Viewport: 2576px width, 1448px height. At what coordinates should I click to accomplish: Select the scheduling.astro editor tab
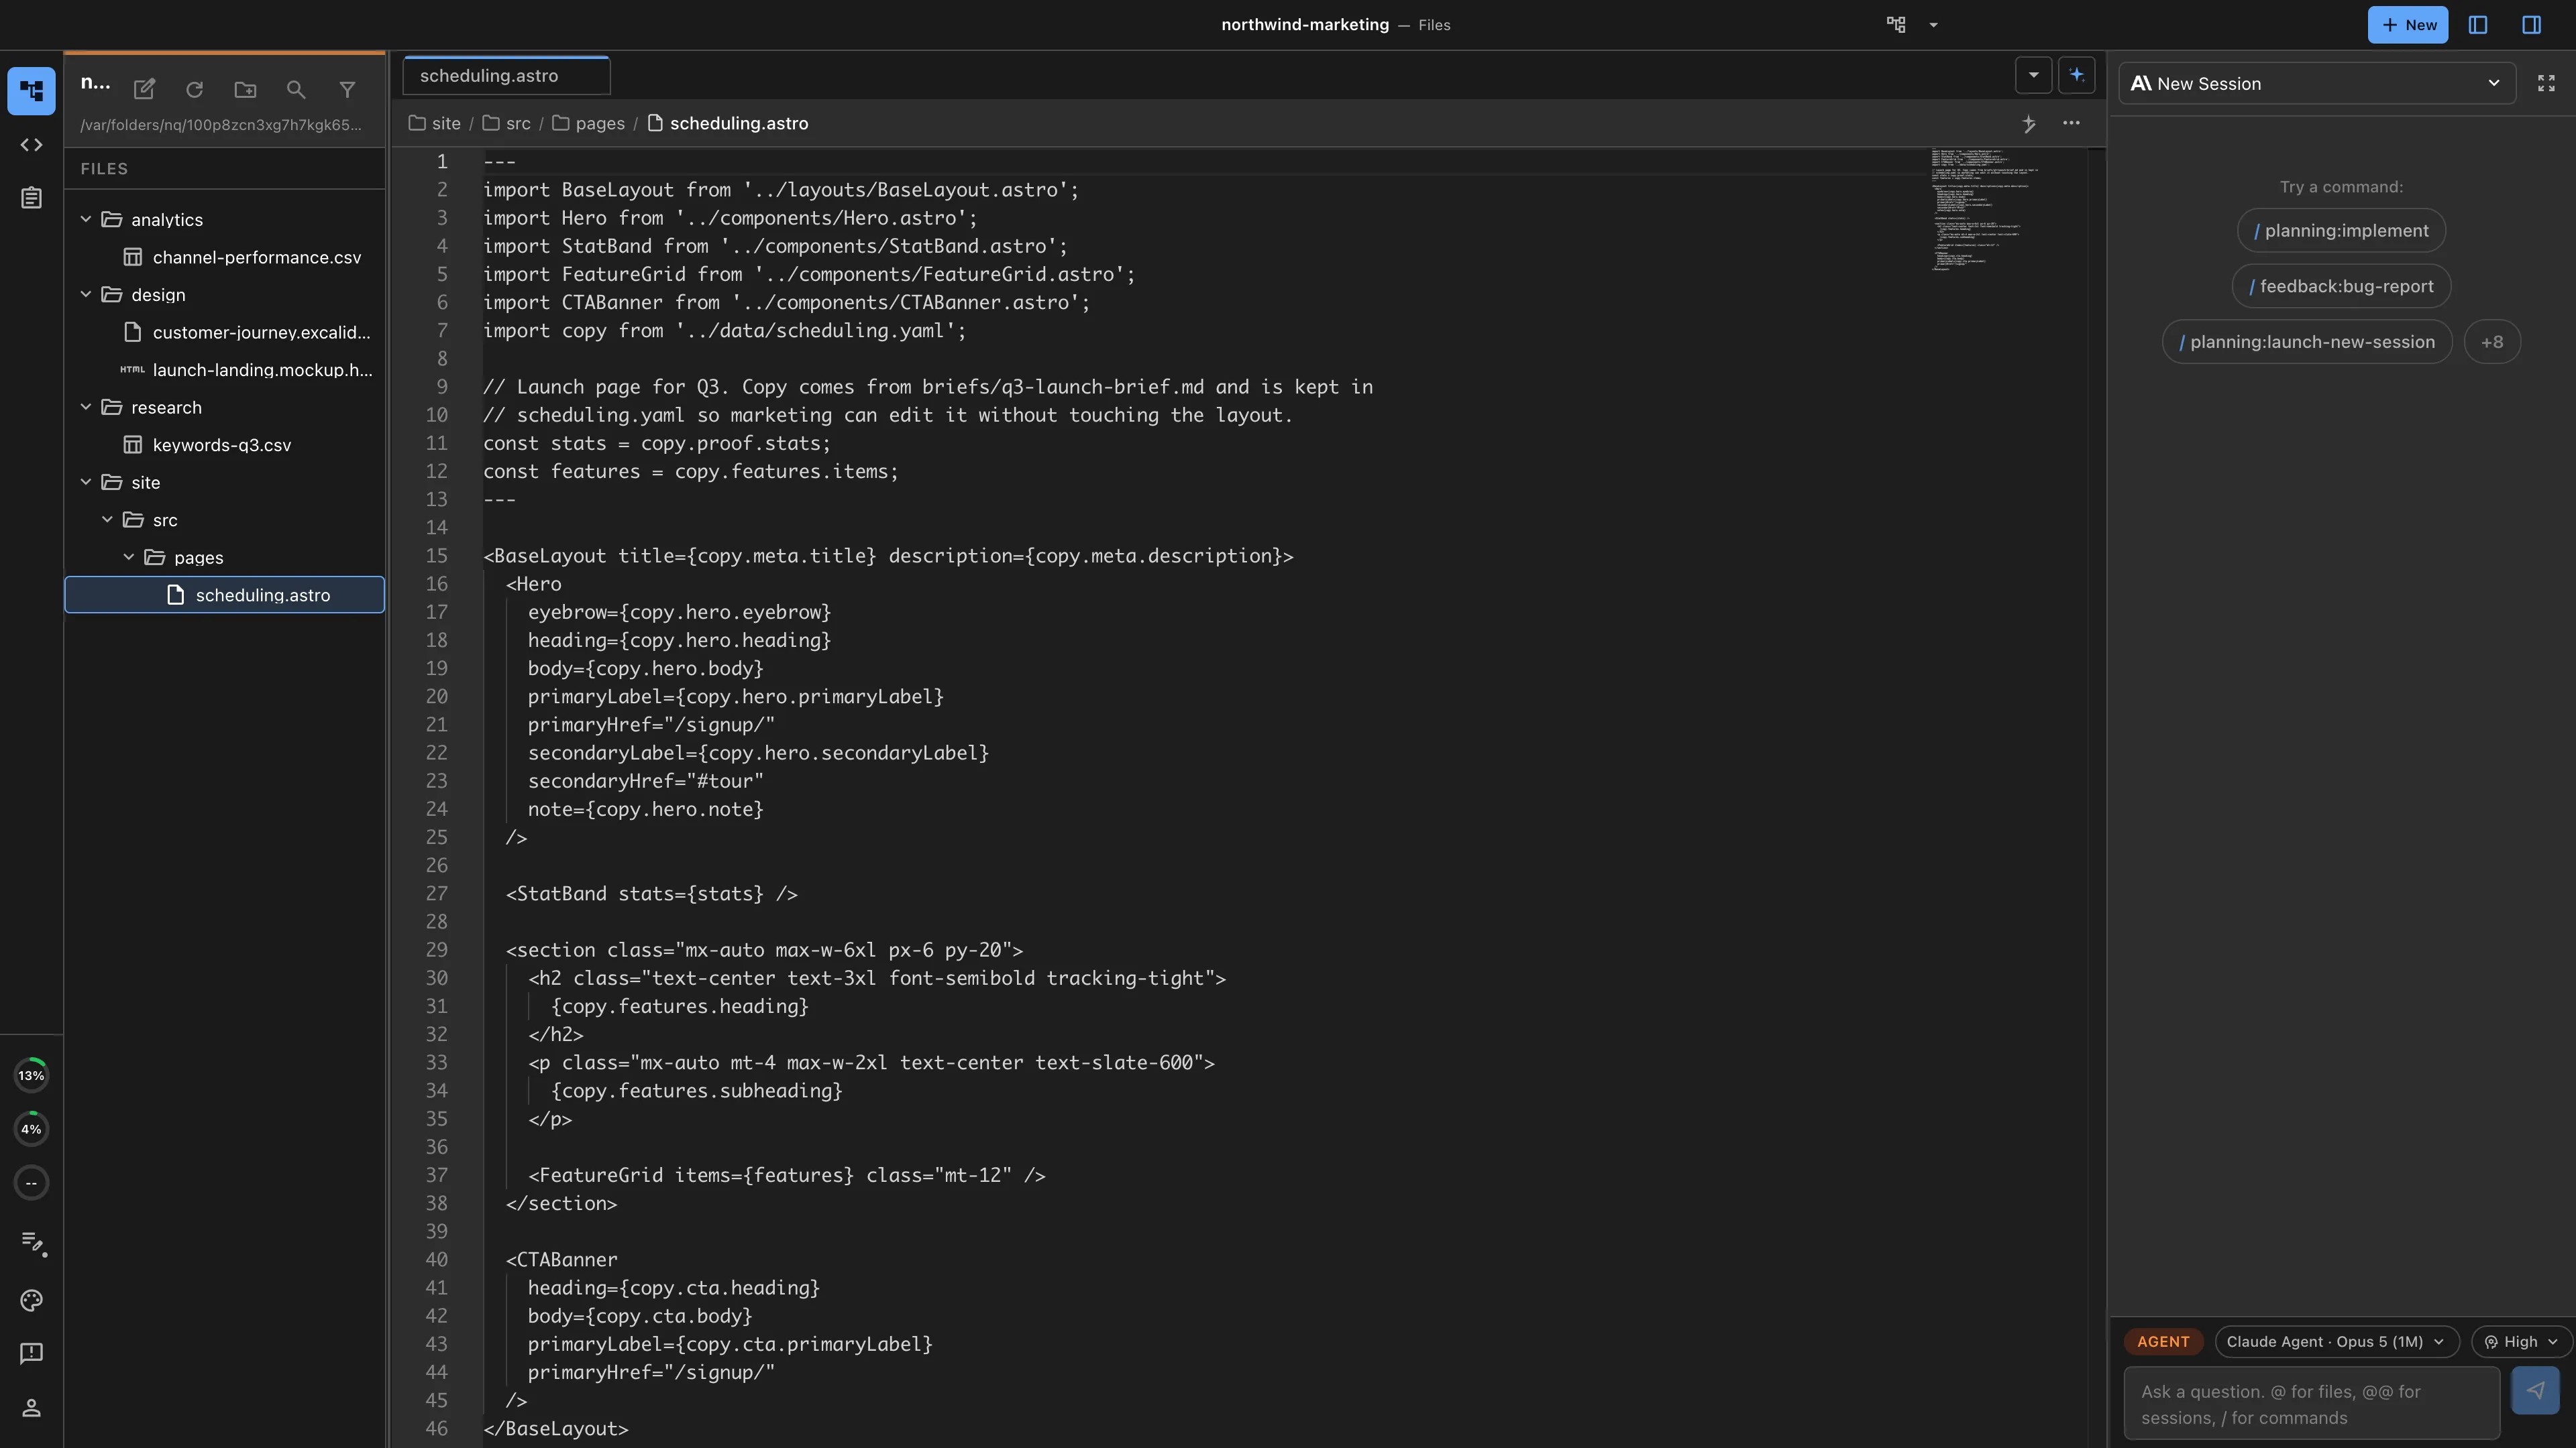506,76
